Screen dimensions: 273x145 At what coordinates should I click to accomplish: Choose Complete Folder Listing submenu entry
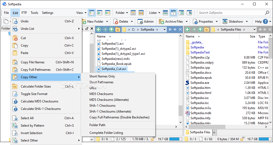pyautogui.click(x=106, y=133)
